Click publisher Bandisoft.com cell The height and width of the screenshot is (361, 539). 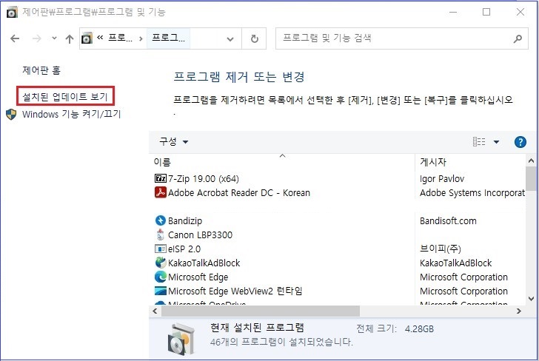tap(448, 220)
